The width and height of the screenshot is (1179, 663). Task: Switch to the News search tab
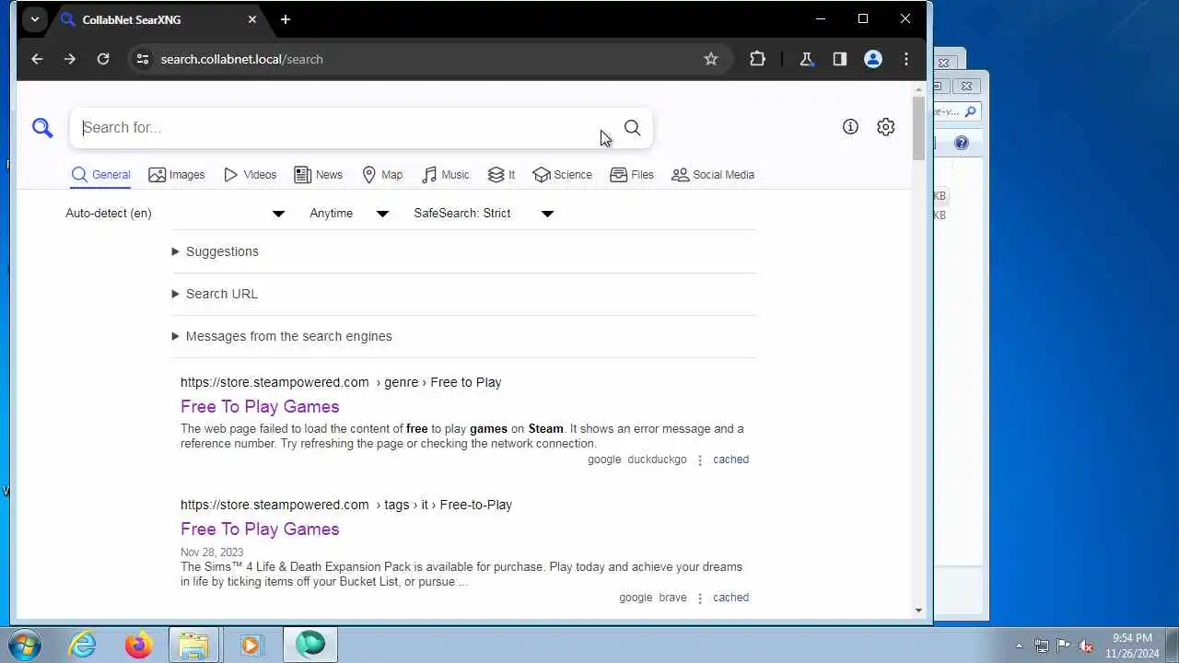pyautogui.click(x=318, y=174)
